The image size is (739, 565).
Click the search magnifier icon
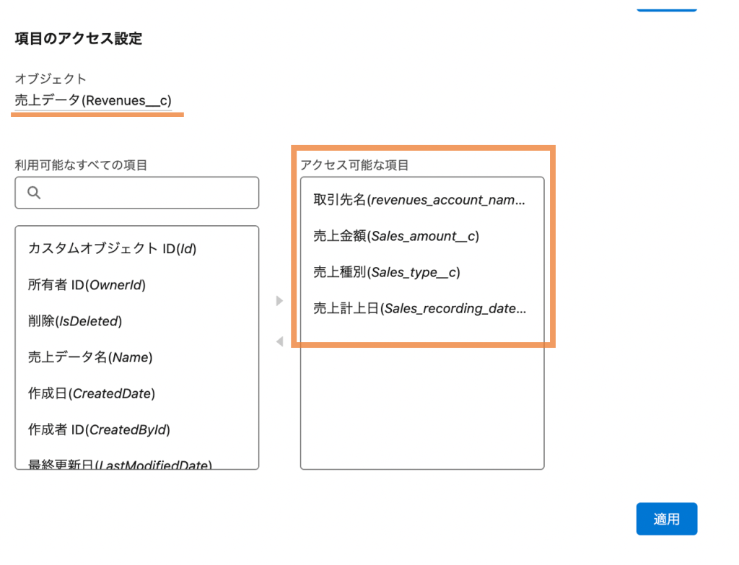point(34,192)
